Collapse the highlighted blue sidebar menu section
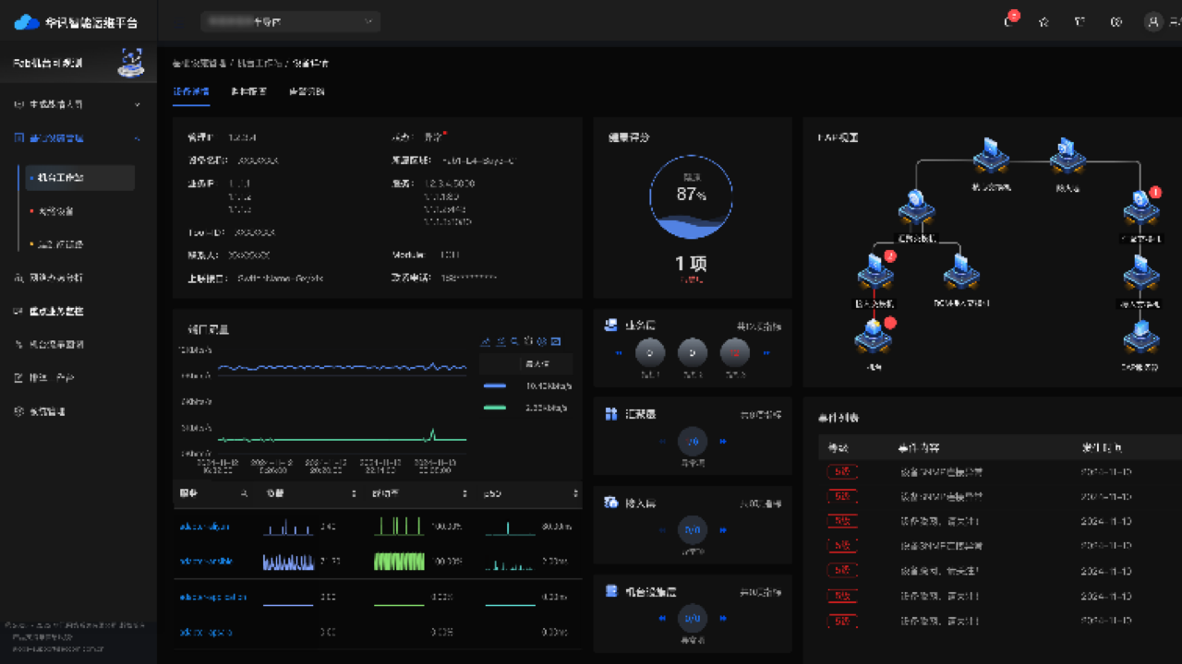This screenshot has width=1182, height=664. pyautogui.click(x=138, y=138)
